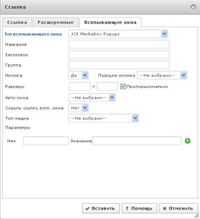Focus the Название input field
Image resolution: width=200 pixels, height=219 pixels.
point(119,44)
